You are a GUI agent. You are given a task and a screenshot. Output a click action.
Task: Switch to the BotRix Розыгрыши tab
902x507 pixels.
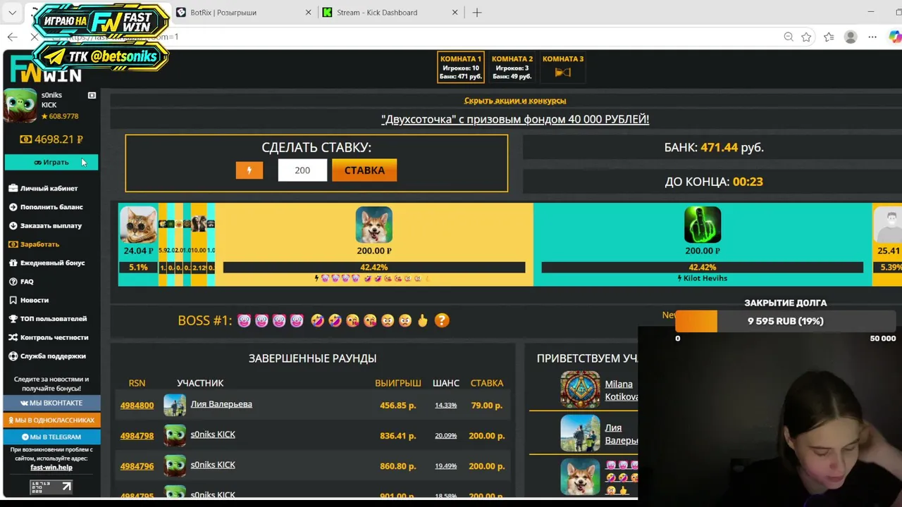(244, 13)
